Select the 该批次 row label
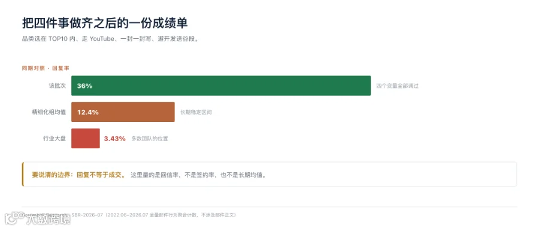 click(57, 86)
